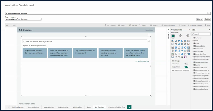Expand the Customer table
Image resolution: width=213 pixels, height=111 pixels.
point(192,38)
